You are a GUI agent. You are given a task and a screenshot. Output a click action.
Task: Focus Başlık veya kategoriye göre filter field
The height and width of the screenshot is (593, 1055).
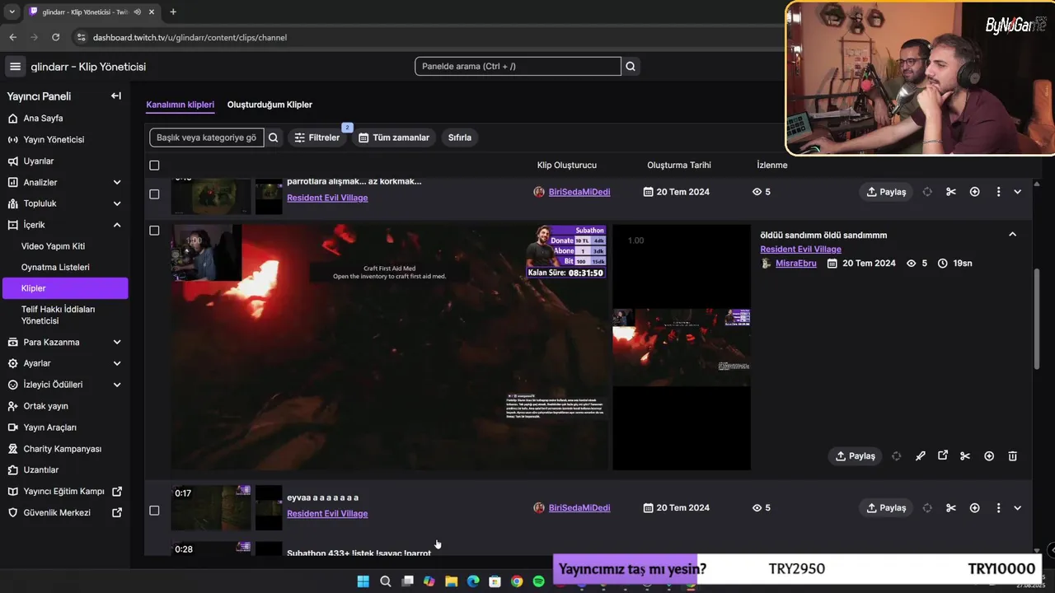(x=207, y=138)
